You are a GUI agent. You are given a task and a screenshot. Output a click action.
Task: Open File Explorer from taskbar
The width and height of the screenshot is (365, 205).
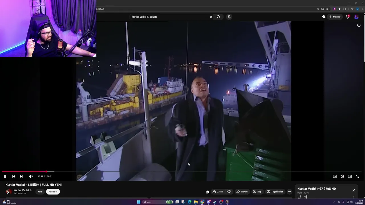(196, 202)
